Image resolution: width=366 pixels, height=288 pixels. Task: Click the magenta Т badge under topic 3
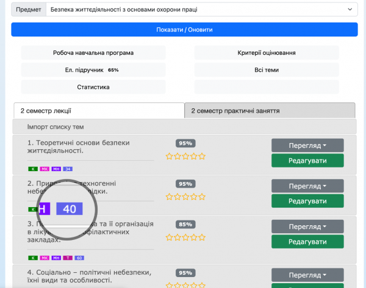(68, 258)
